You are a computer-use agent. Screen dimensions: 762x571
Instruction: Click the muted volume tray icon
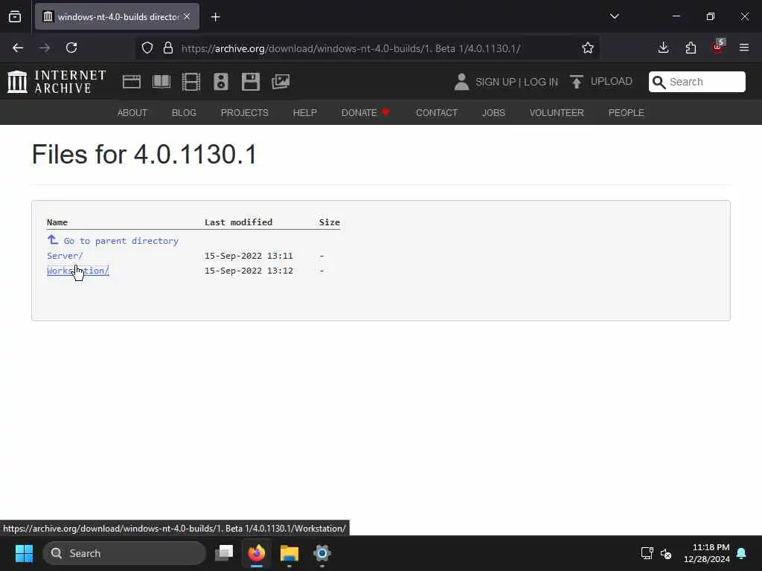point(666,553)
